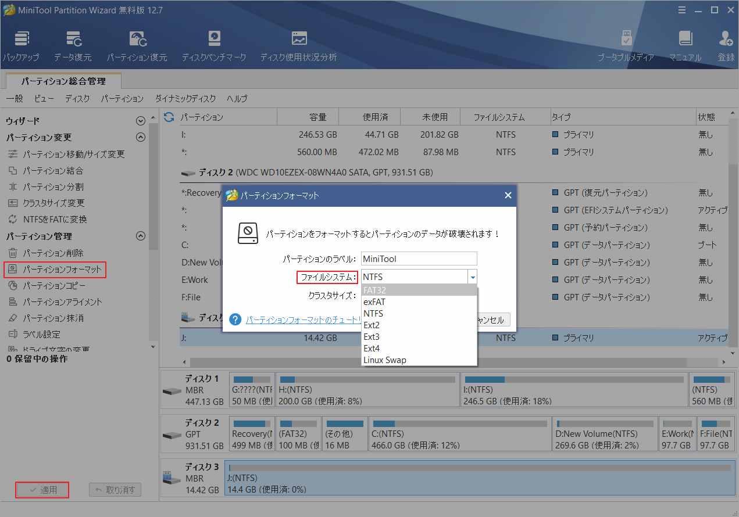Viewport: 739px width, 517px height.
Task: Open the バックアップ tool
Action: pos(22,45)
